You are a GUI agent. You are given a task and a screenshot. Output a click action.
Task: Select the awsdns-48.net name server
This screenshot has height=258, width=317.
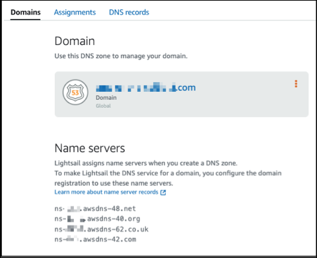(x=95, y=208)
